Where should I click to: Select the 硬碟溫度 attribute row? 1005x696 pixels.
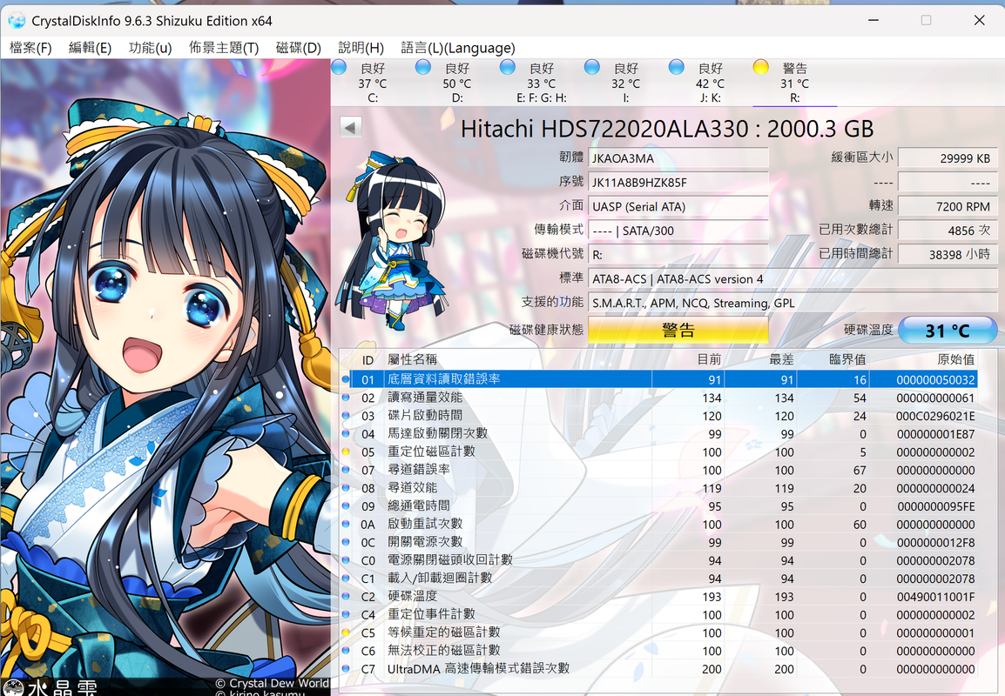(658, 596)
